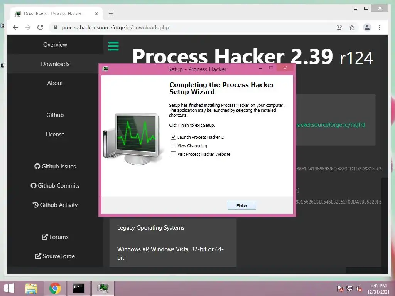Open the Github sidebar link
The image size is (395, 296).
55,115
